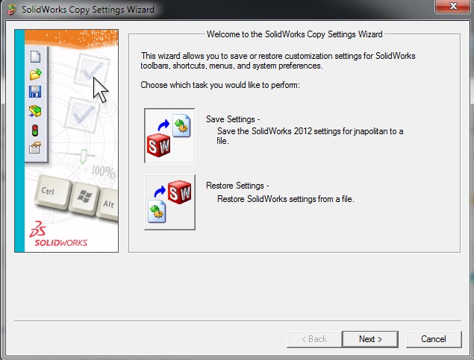The width and height of the screenshot is (474, 360).
Task: Click the wizard title bar icon
Action: [12, 10]
